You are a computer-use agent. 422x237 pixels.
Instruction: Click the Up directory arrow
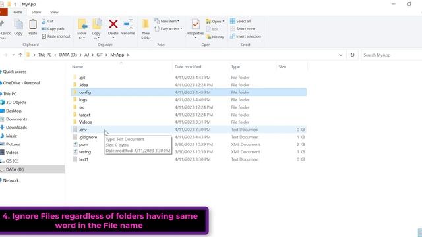(x=20, y=55)
